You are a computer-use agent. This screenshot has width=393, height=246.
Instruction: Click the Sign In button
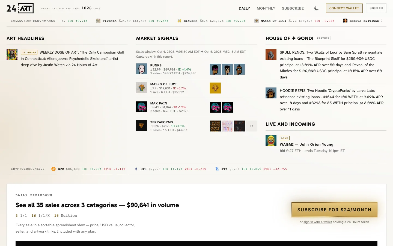[x=376, y=8]
